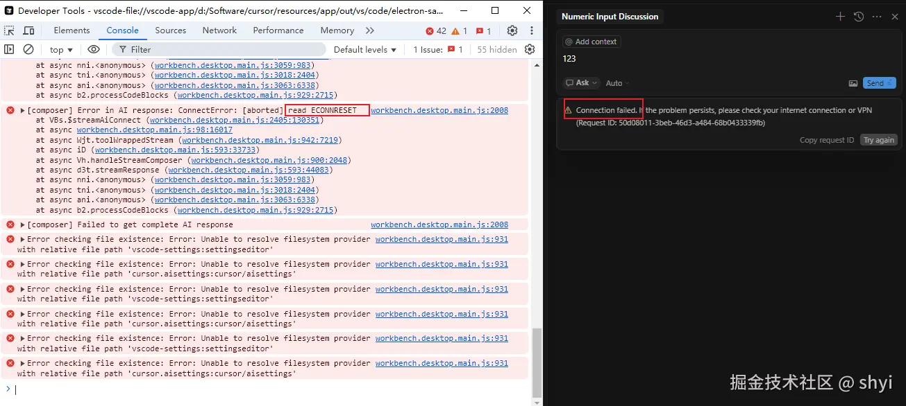Open the 'Default levels' log level dropdown
The height and width of the screenshot is (406, 906).
365,49
